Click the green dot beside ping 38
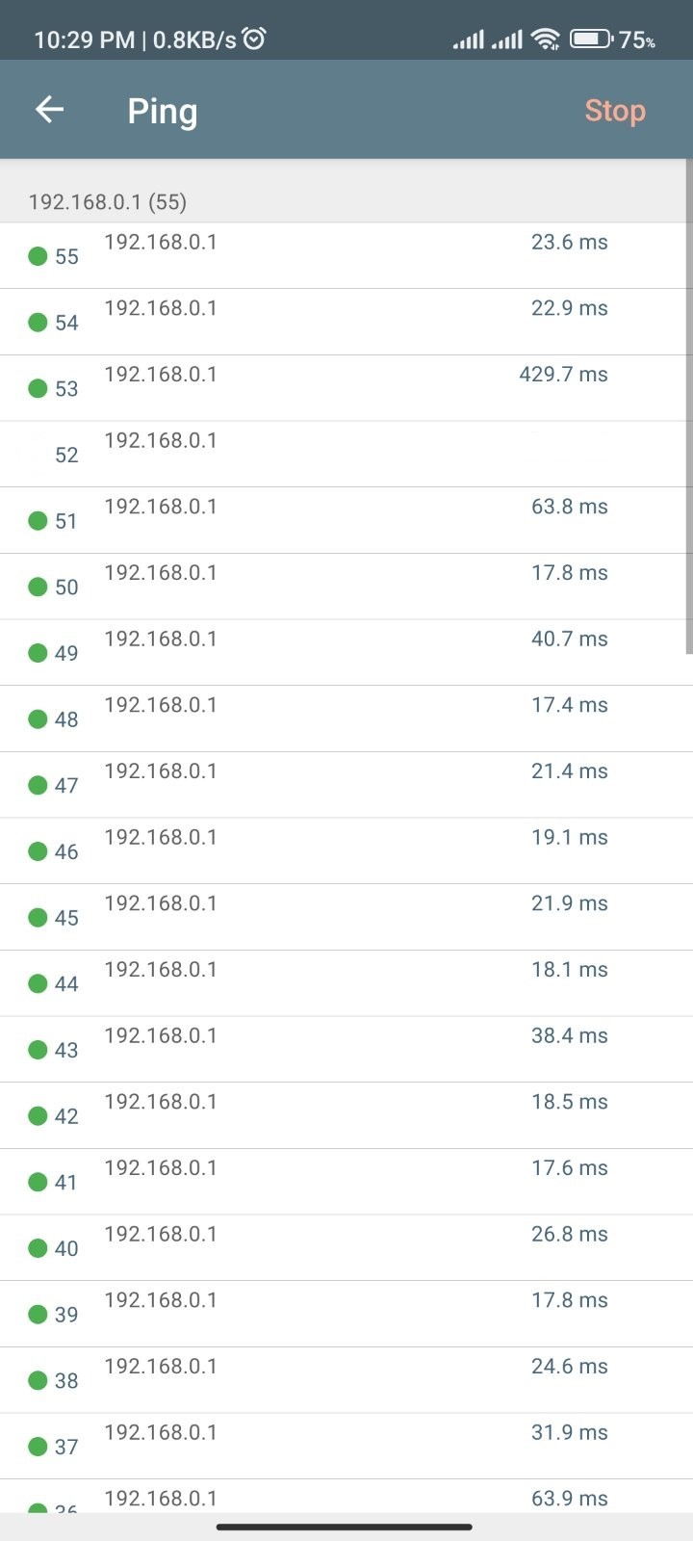Screen dimensions: 693x1541 [38, 1380]
